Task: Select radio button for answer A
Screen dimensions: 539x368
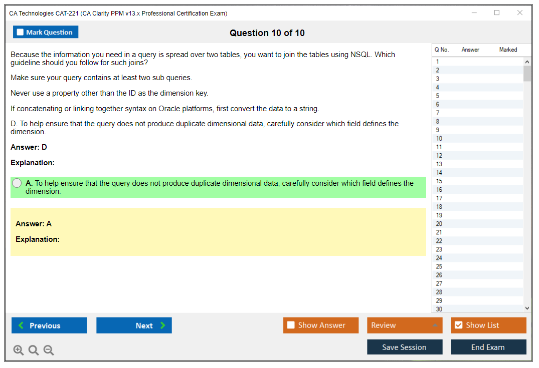Action: (17, 183)
